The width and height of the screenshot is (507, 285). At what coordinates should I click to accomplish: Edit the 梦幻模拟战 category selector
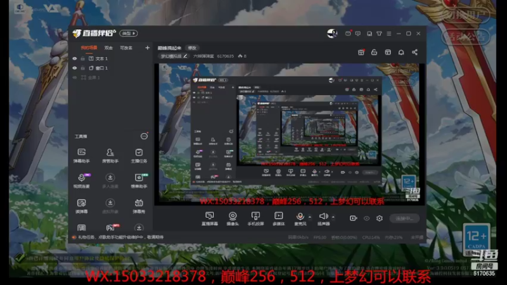(174, 56)
